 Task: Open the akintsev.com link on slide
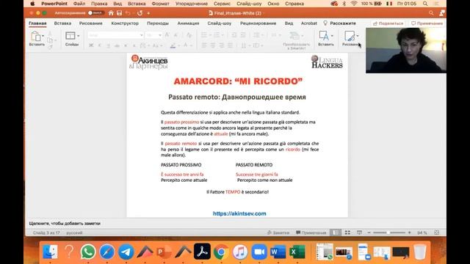click(239, 213)
